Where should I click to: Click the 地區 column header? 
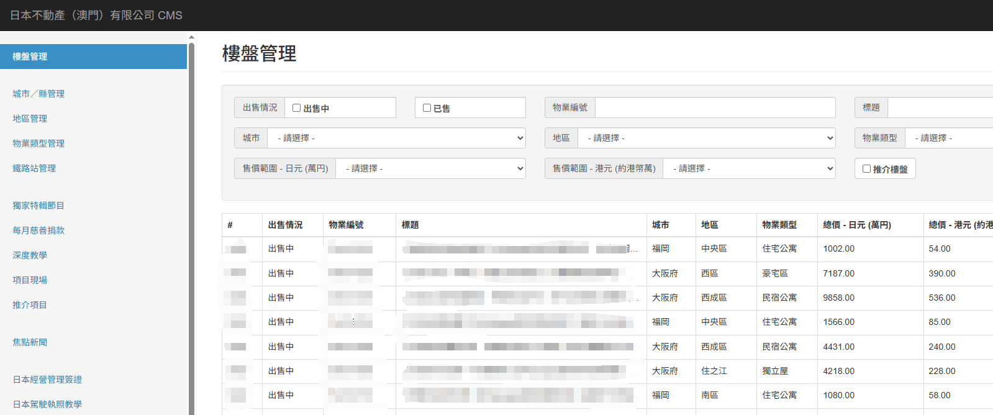(726, 225)
